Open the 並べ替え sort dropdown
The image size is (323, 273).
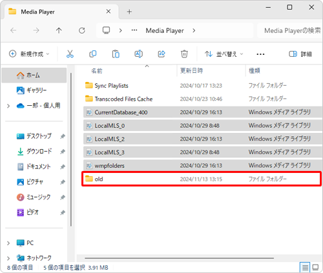224,54
